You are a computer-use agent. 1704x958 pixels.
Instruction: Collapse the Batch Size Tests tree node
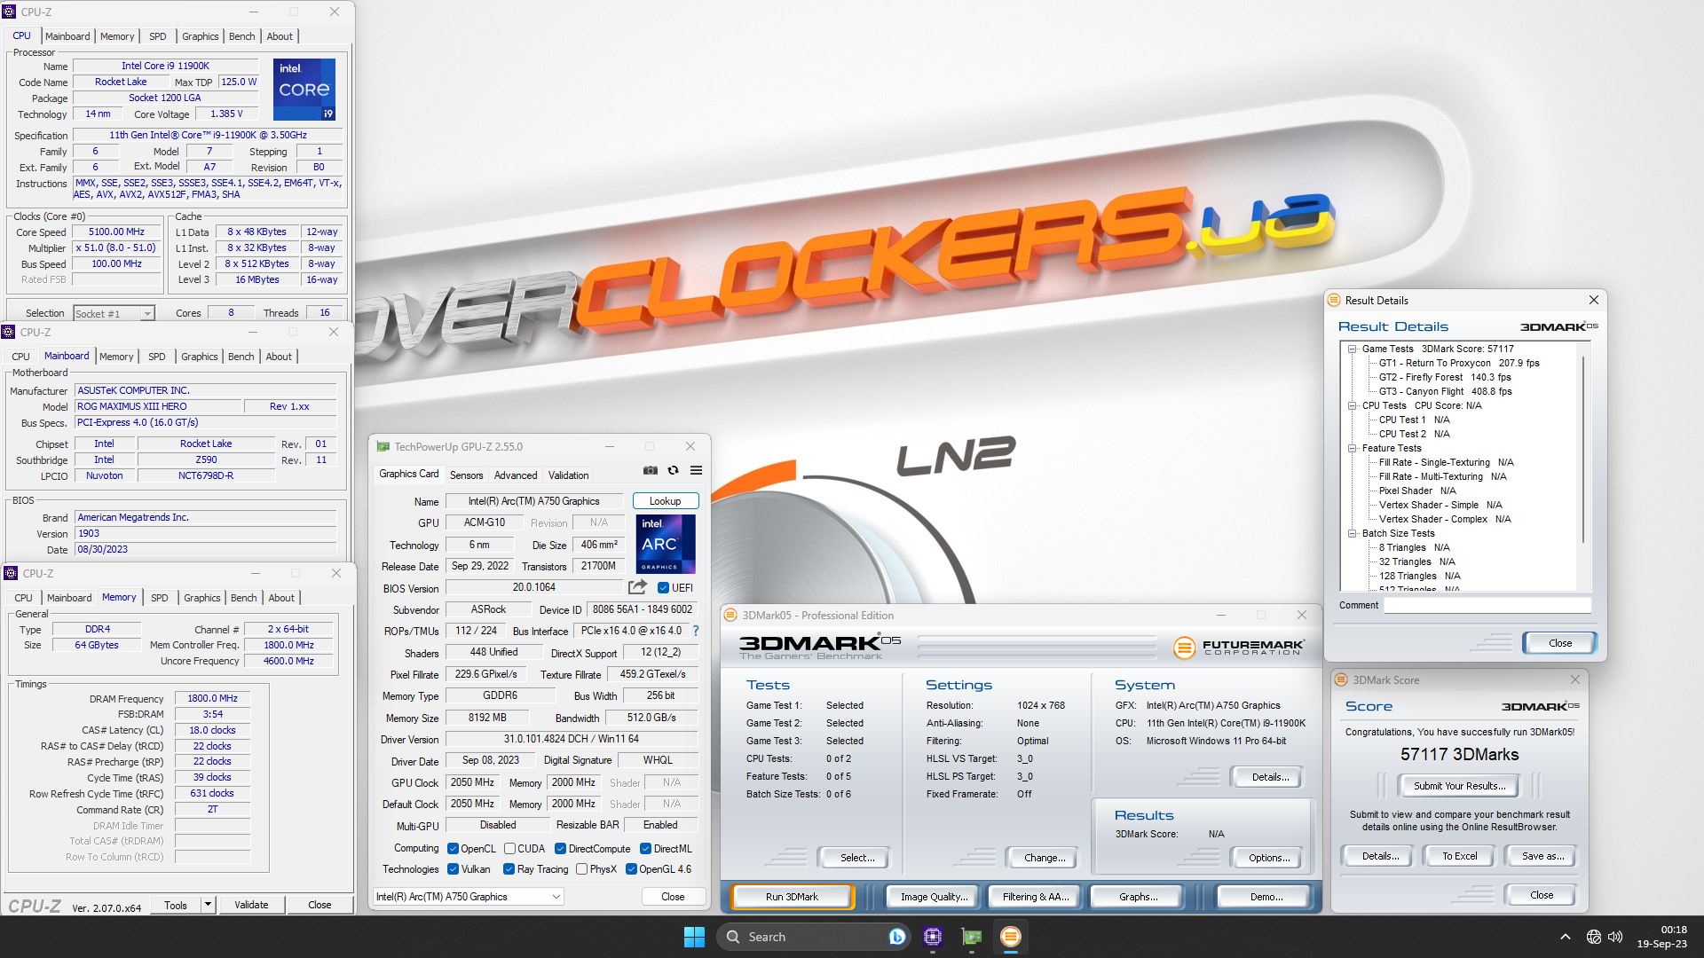1353,533
